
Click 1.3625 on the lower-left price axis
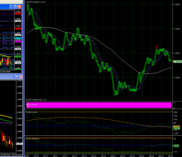pos(20,112)
